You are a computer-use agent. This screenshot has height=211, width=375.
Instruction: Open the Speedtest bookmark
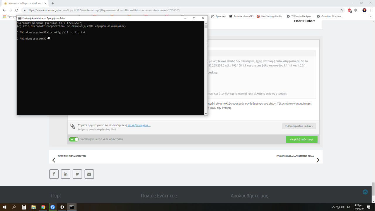coord(219,16)
